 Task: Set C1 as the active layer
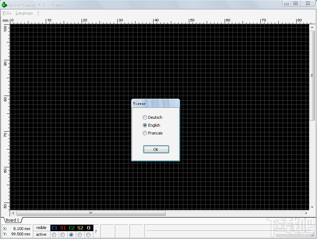(x=54, y=234)
